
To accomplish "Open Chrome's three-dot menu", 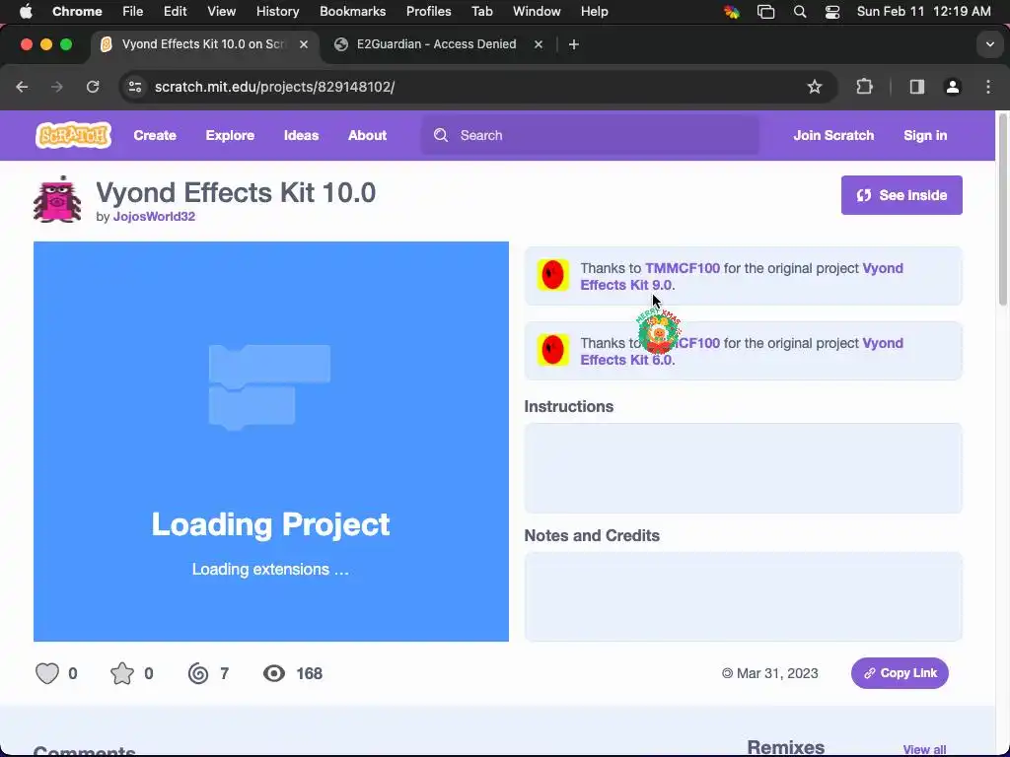I will [x=988, y=87].
